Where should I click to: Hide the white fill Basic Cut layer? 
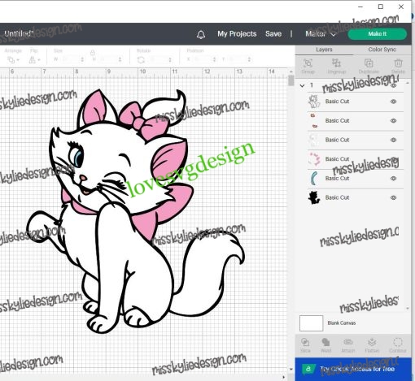pos(393,140)
